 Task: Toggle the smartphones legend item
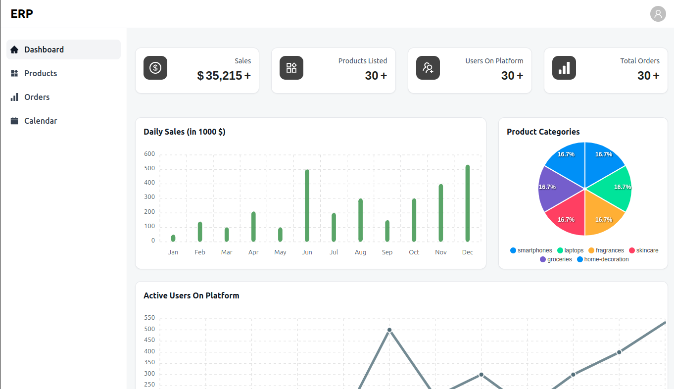coord(531,250)
